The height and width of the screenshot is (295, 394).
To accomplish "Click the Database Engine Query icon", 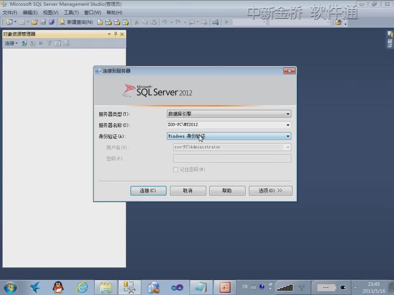I will click(100, 22).
